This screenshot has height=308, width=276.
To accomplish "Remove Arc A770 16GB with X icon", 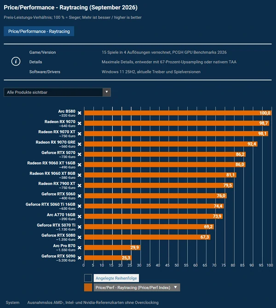I will (79, 217).
